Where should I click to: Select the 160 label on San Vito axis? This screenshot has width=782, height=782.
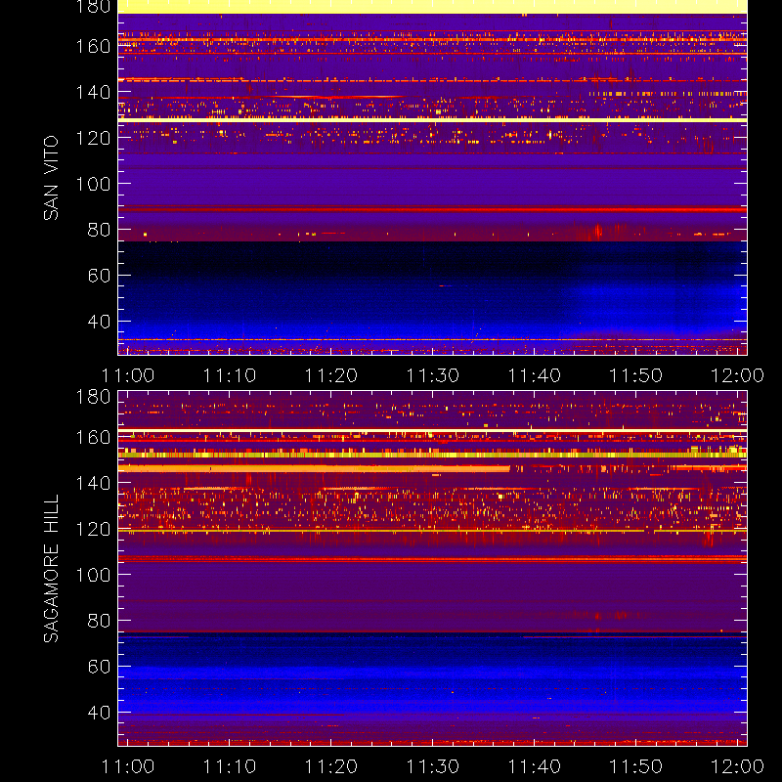pos(93,46)
